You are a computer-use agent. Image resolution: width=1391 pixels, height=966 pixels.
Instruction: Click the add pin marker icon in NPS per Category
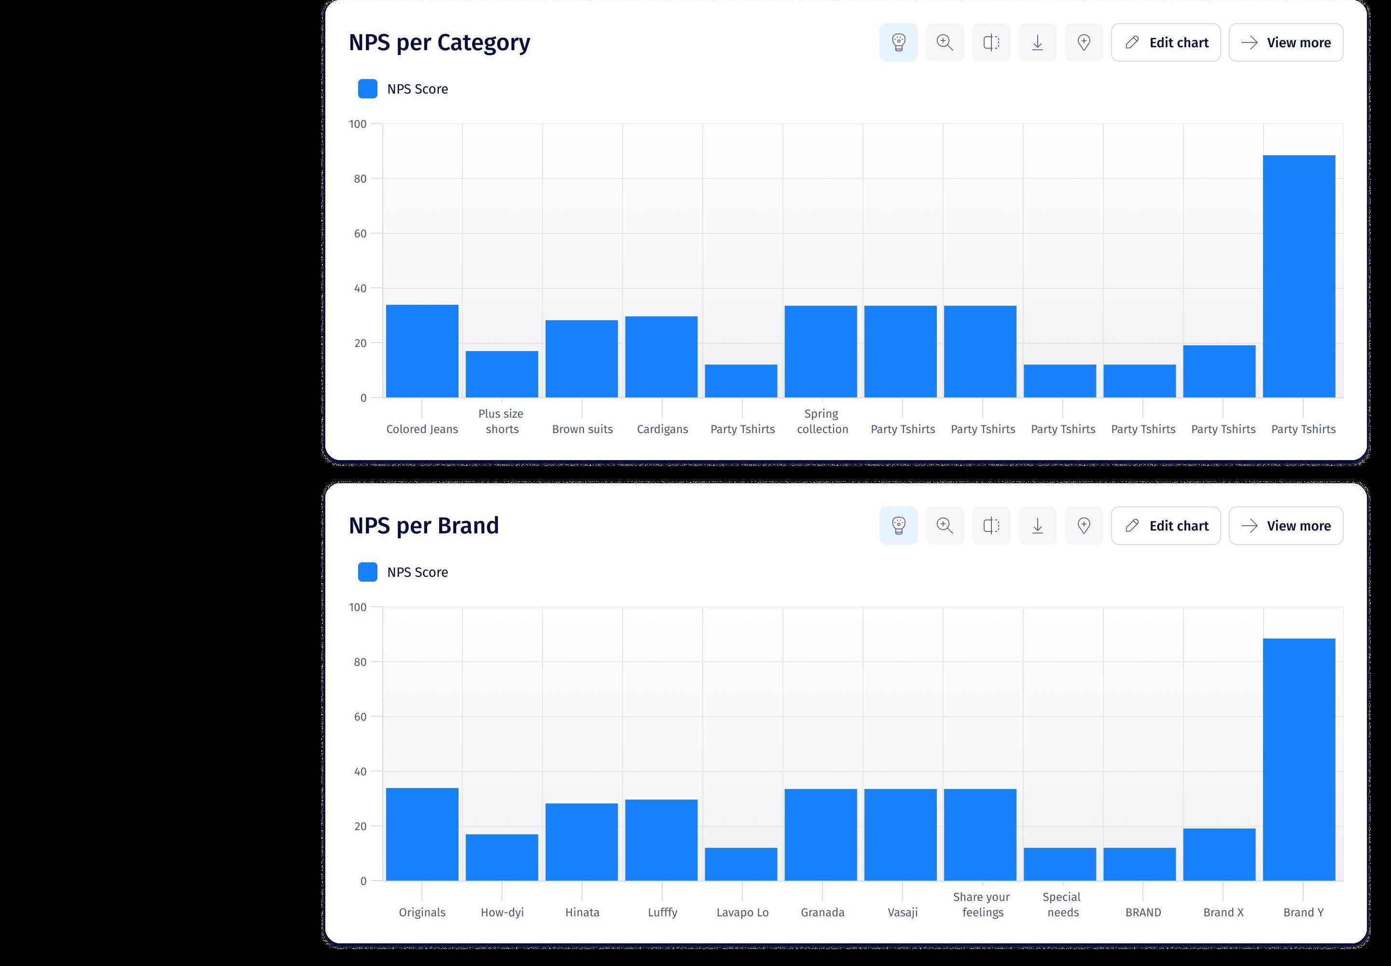pos(1084,42)
